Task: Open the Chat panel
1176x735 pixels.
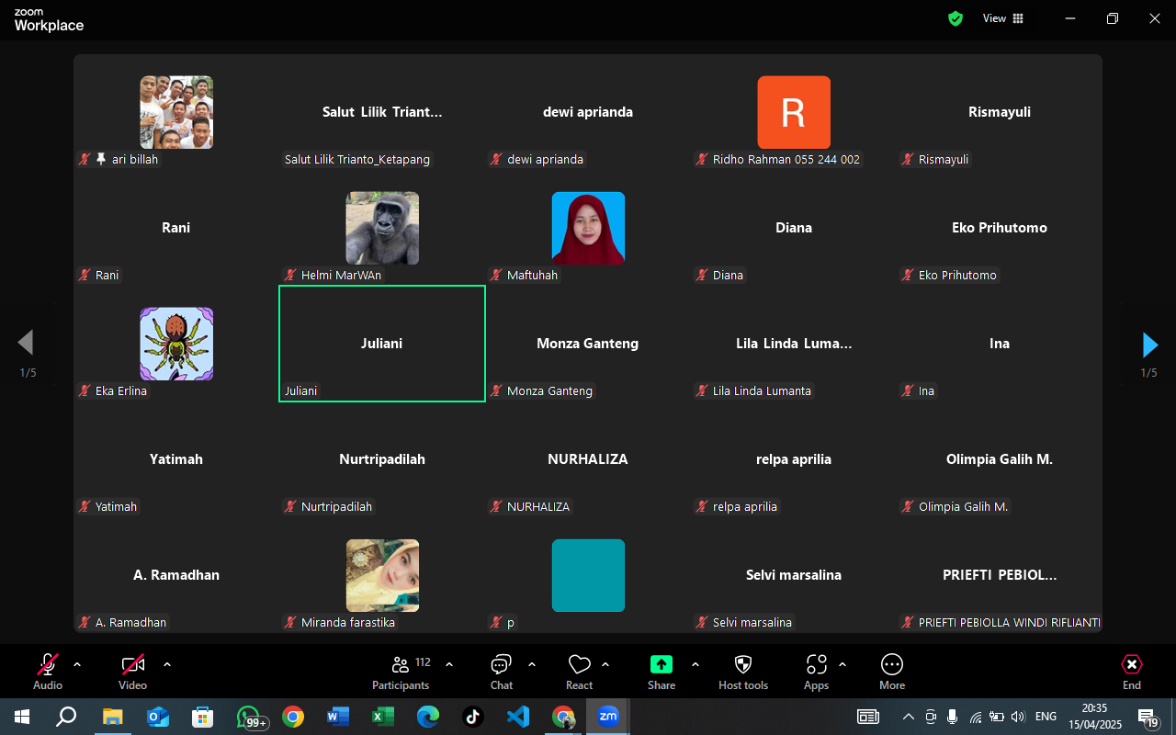Action: point(501,672)
